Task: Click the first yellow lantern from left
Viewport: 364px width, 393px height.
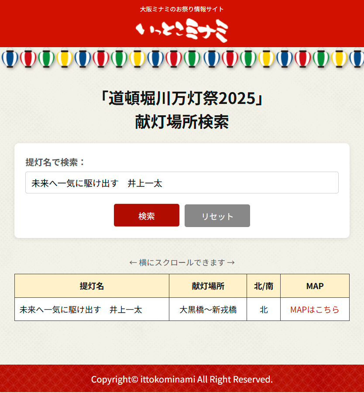Action: coord(65,59)
